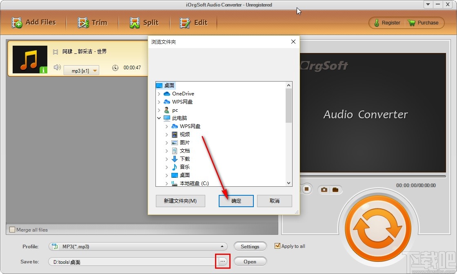Expand the pc user folder node

159,110
